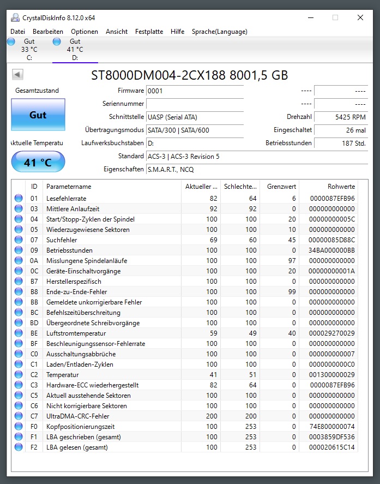Open the Hilfe menu
The image size is (380, 484).
(x=177, y=32)
